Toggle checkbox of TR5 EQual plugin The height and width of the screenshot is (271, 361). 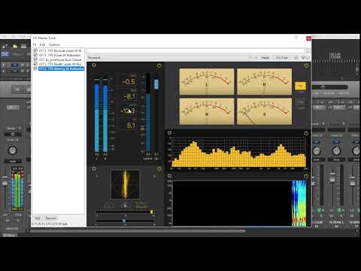35,55
